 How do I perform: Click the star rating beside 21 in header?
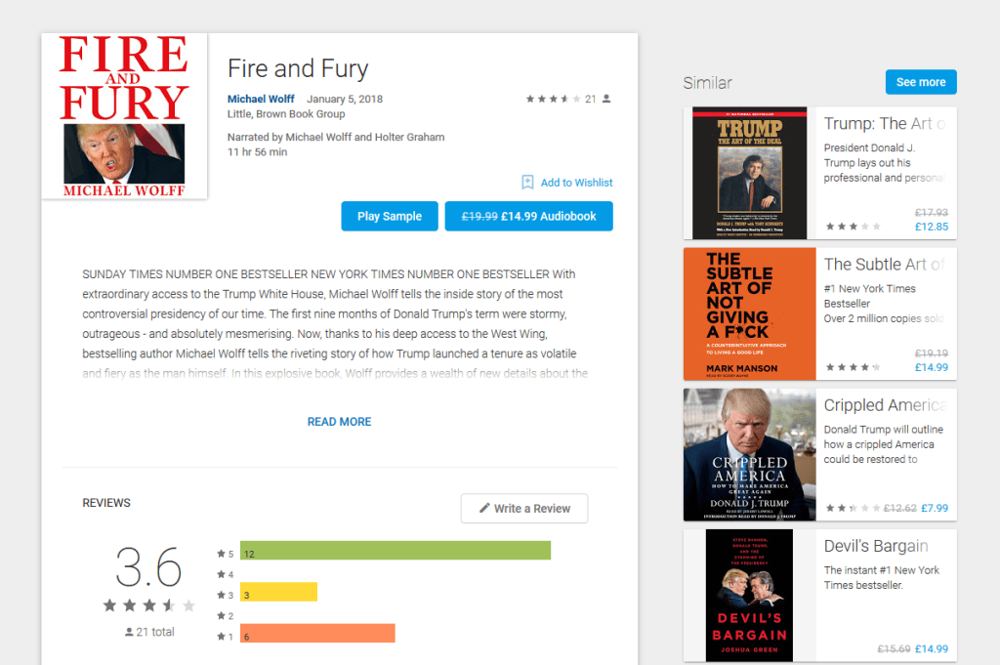(x=553, y=99)
